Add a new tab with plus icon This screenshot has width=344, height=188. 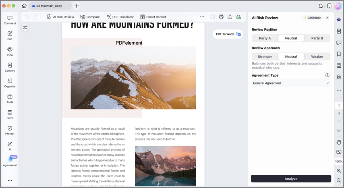pos(77,6)
